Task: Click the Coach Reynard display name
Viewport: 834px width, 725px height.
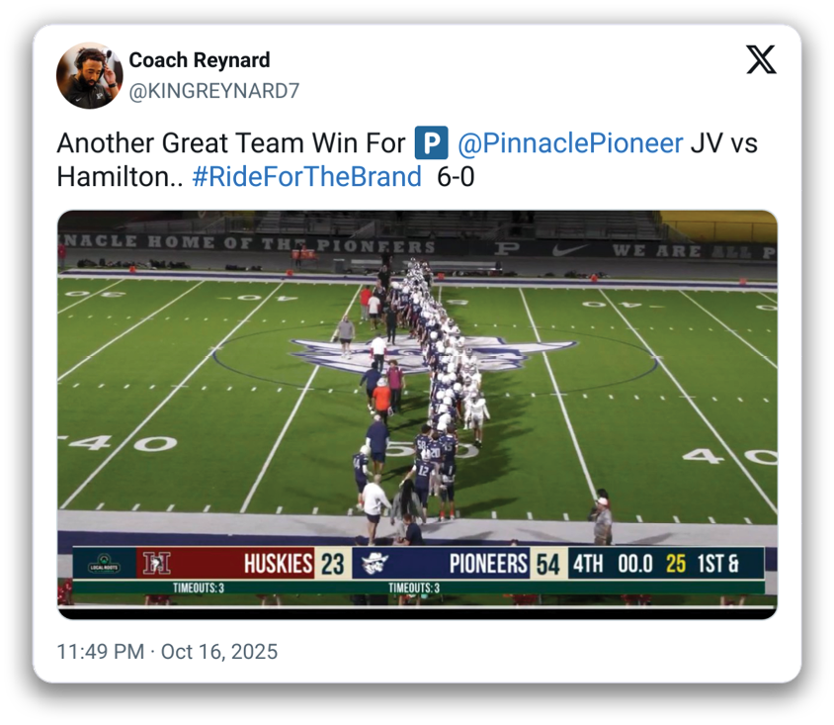Action: tap(200, 60)
